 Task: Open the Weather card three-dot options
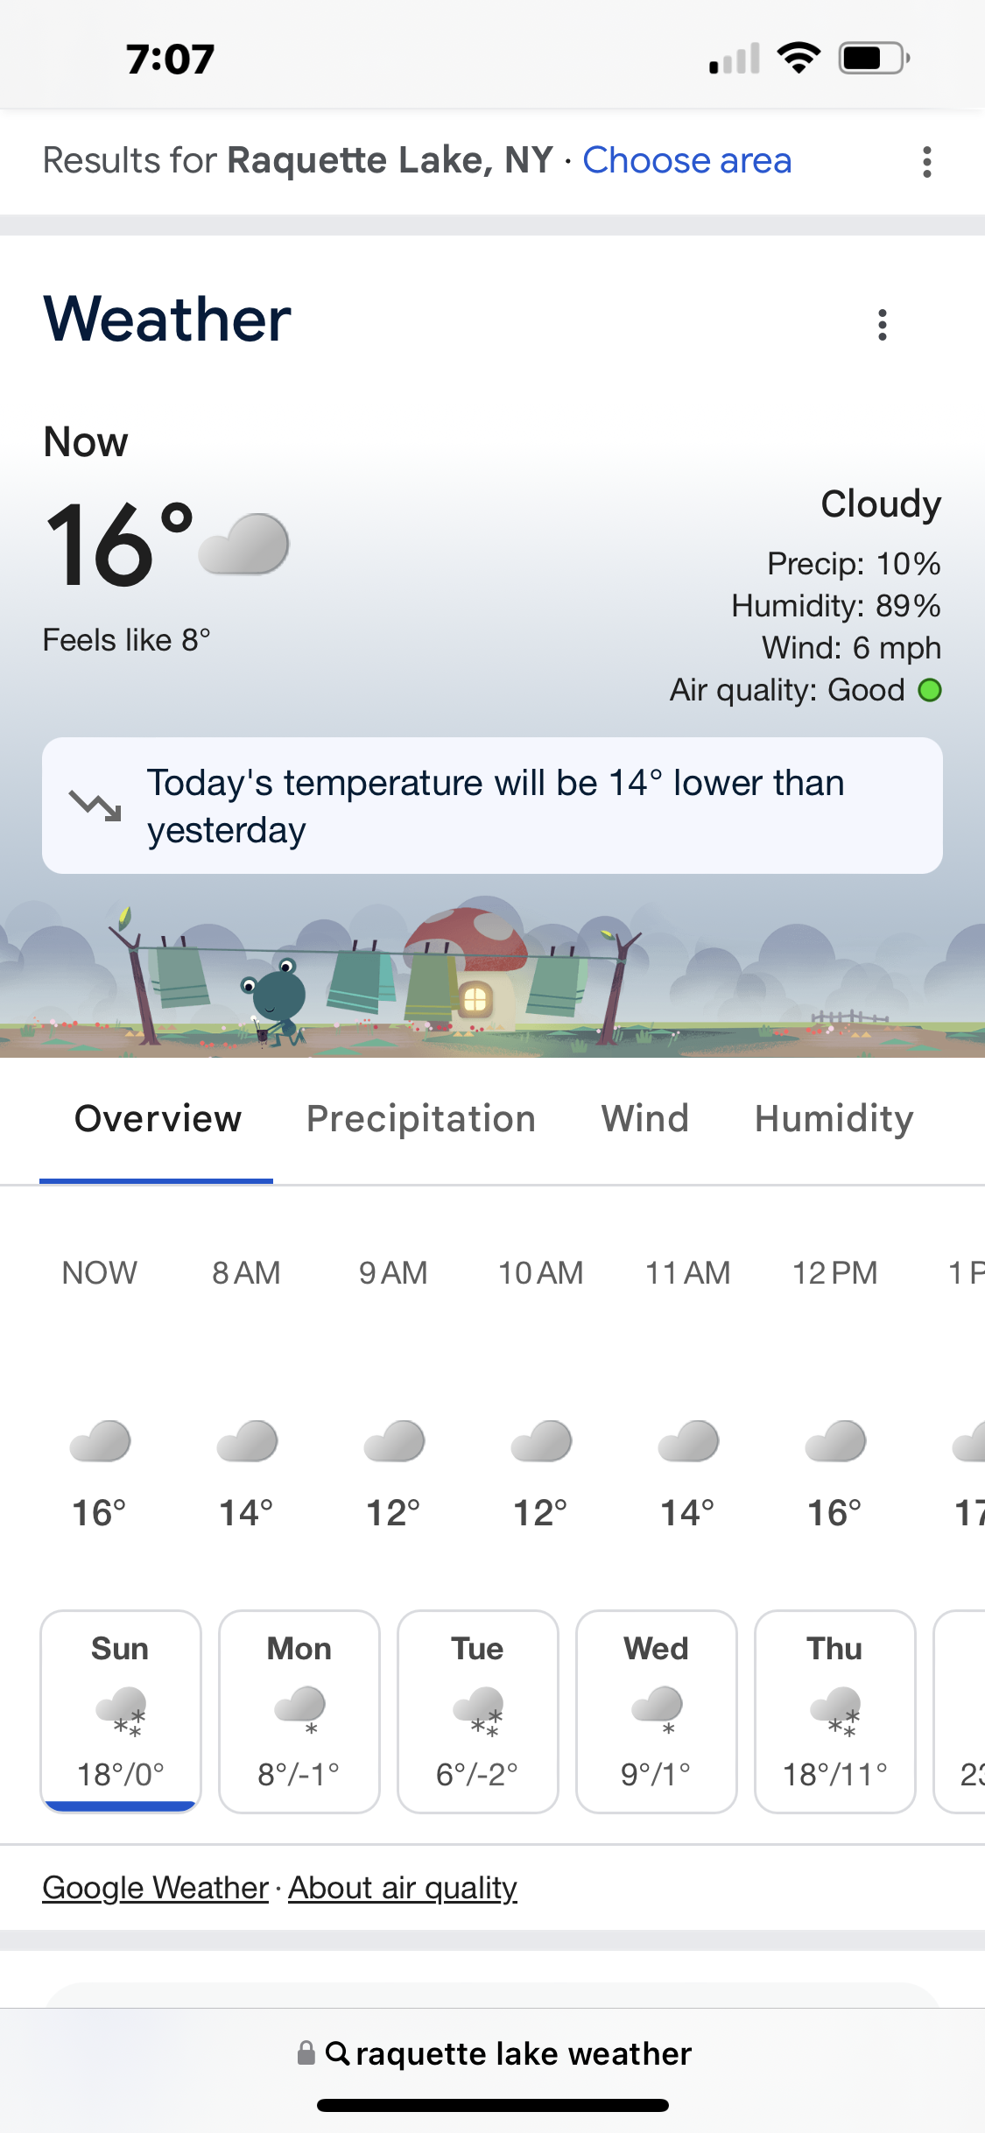coord(882,325)
